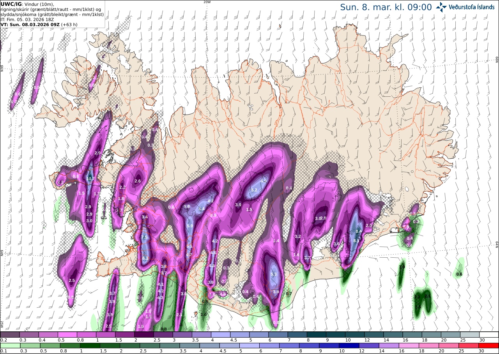Click the 'Veðurstofa Íslands' name text

pyautogui.click(x=472, y=7)
